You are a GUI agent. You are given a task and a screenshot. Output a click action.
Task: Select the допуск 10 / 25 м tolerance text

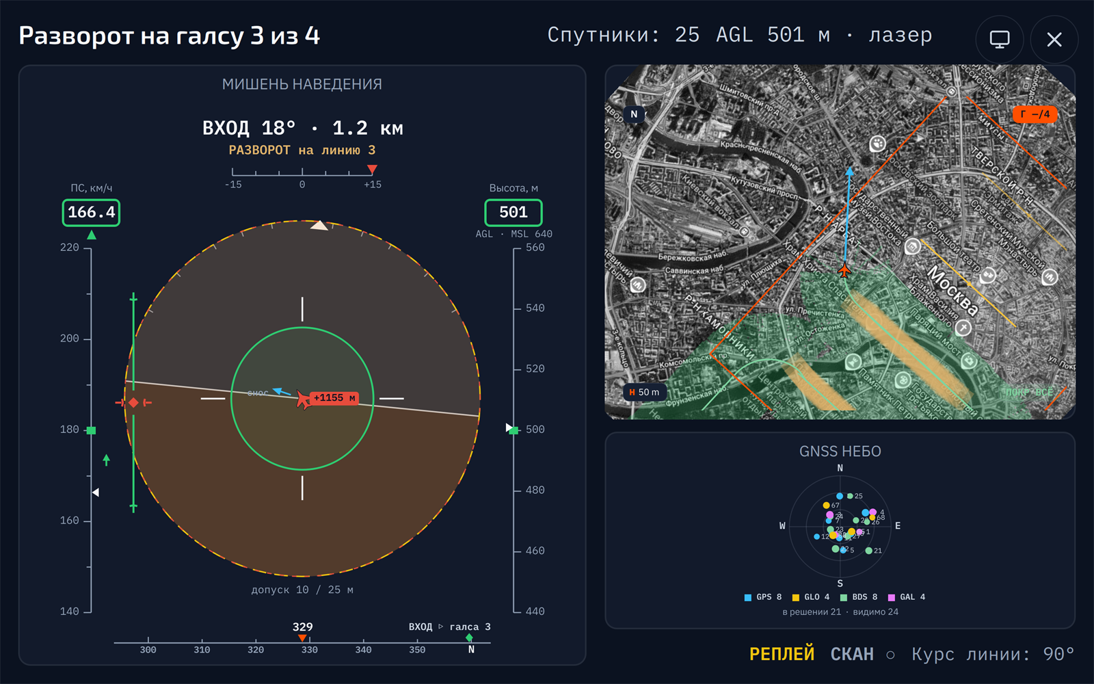(x=302, y=590)
